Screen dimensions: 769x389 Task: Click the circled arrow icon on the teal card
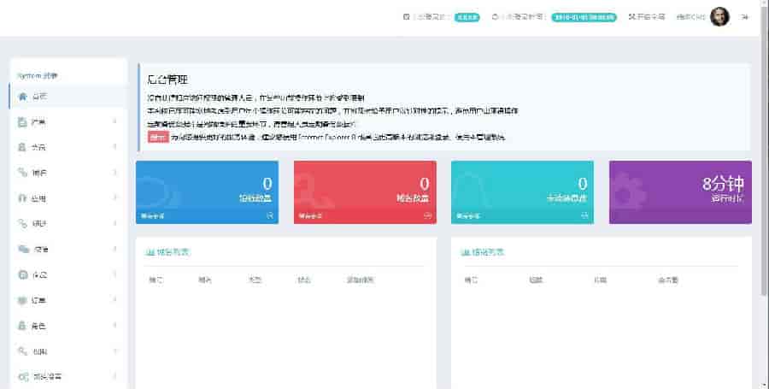tap(586, 215)
